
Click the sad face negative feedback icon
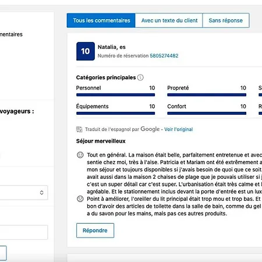(80, 199)
